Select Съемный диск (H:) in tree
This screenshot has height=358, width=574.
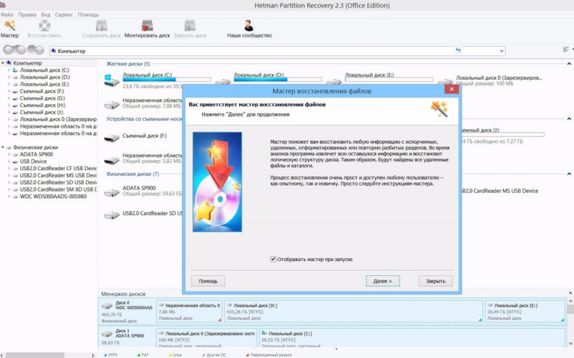click(x=42, y=105)
